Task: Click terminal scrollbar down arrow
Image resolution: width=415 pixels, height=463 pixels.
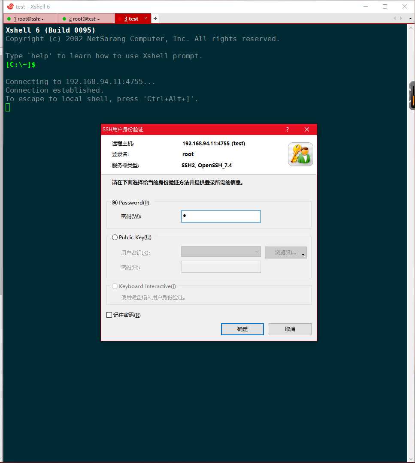Action: click(411, 459)
